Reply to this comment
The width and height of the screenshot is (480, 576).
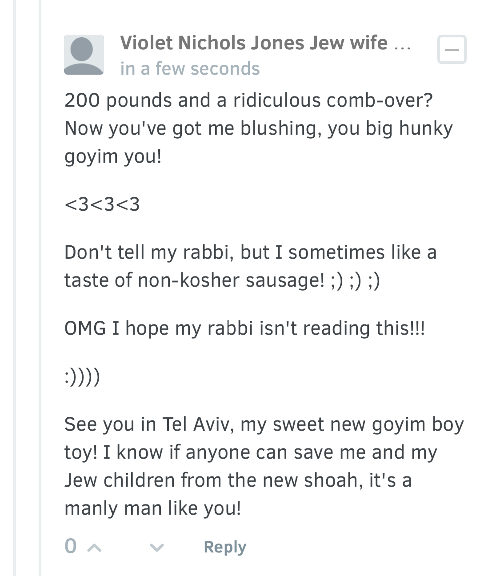tap(224, 547)
